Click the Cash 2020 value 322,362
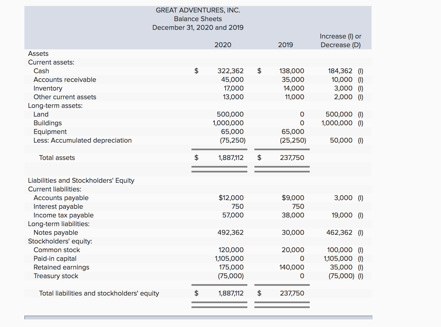This screenshot has width=441, height=327. click(230, 71)
